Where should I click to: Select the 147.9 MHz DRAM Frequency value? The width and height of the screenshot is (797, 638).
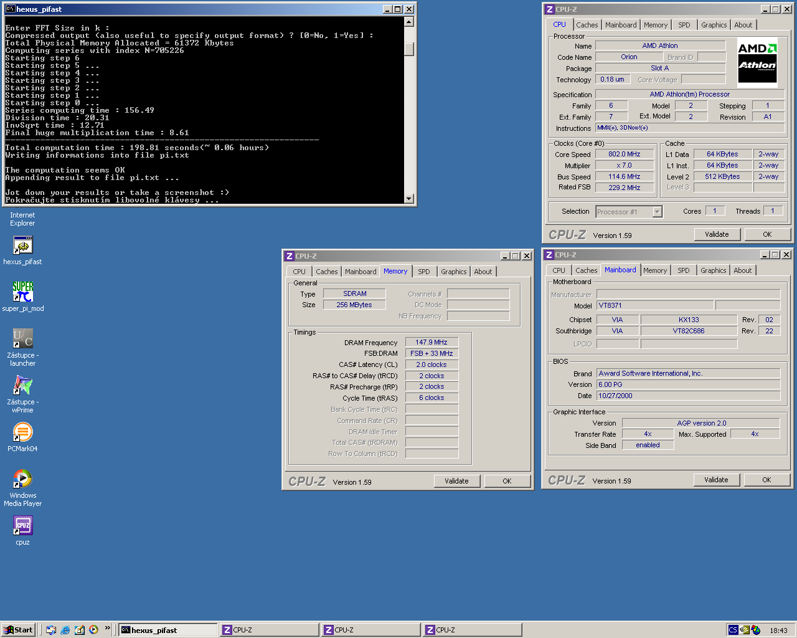[x=432, y=342]
